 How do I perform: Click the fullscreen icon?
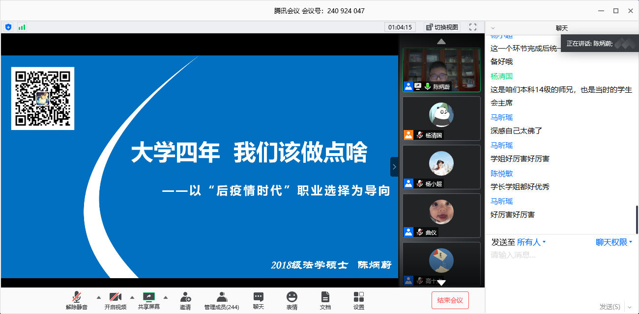(x=473, y=27)
